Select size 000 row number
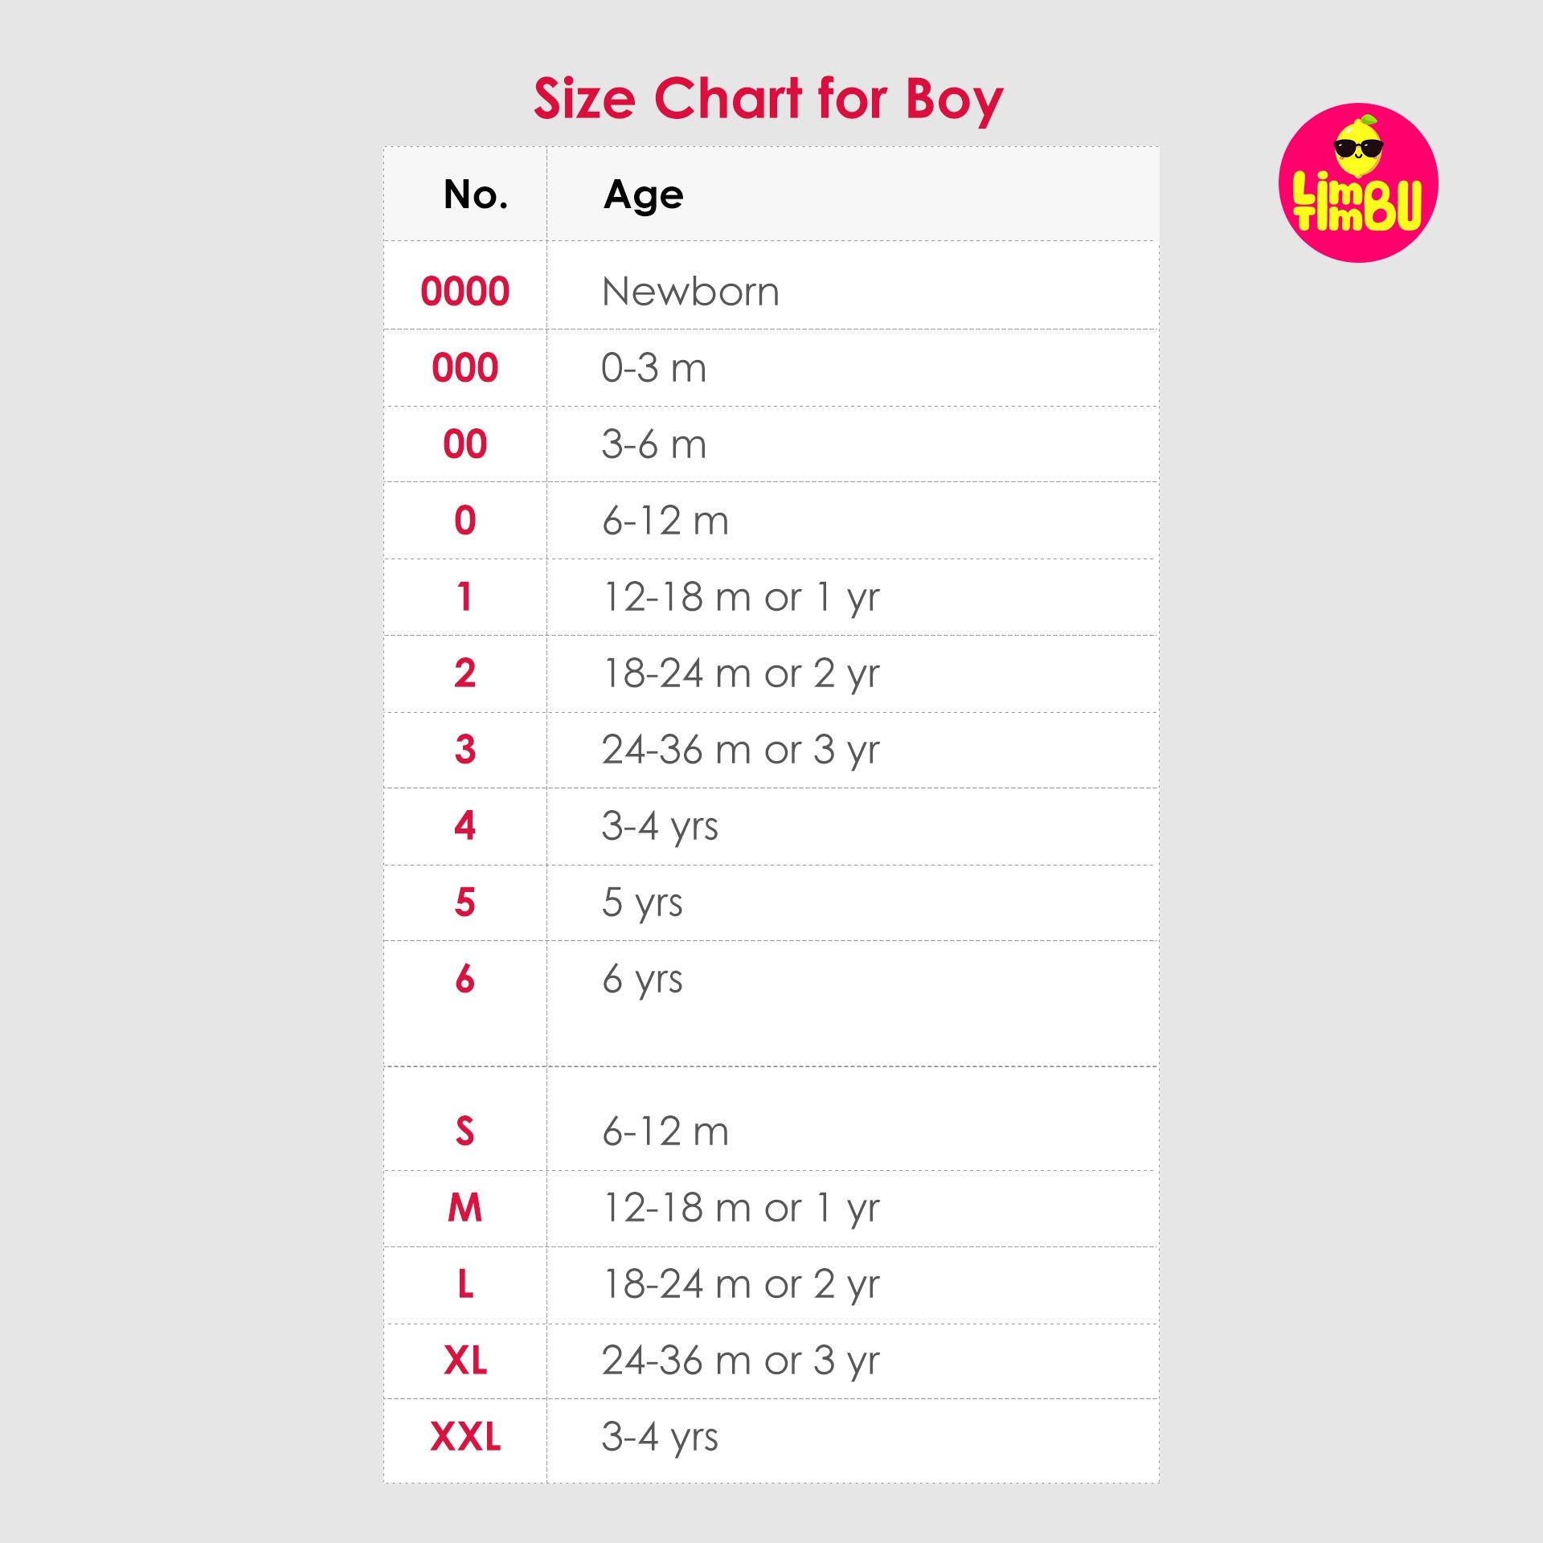 point(465,368)
